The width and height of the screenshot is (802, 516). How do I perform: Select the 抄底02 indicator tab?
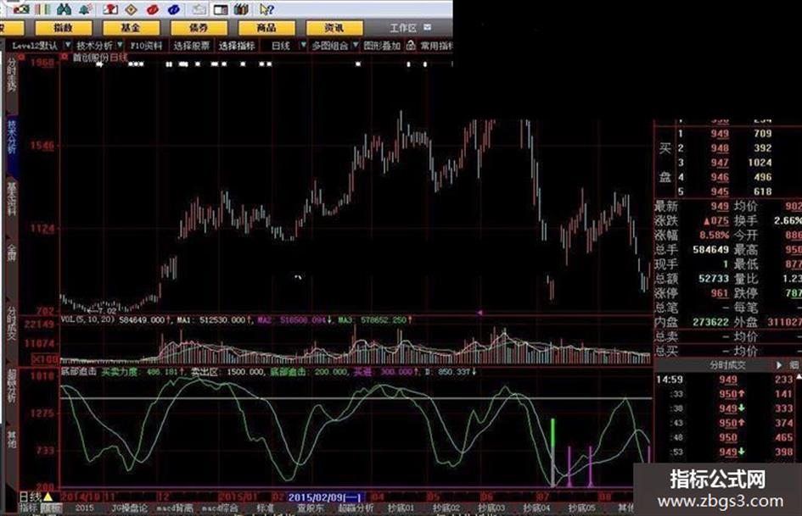pos(446,508)
